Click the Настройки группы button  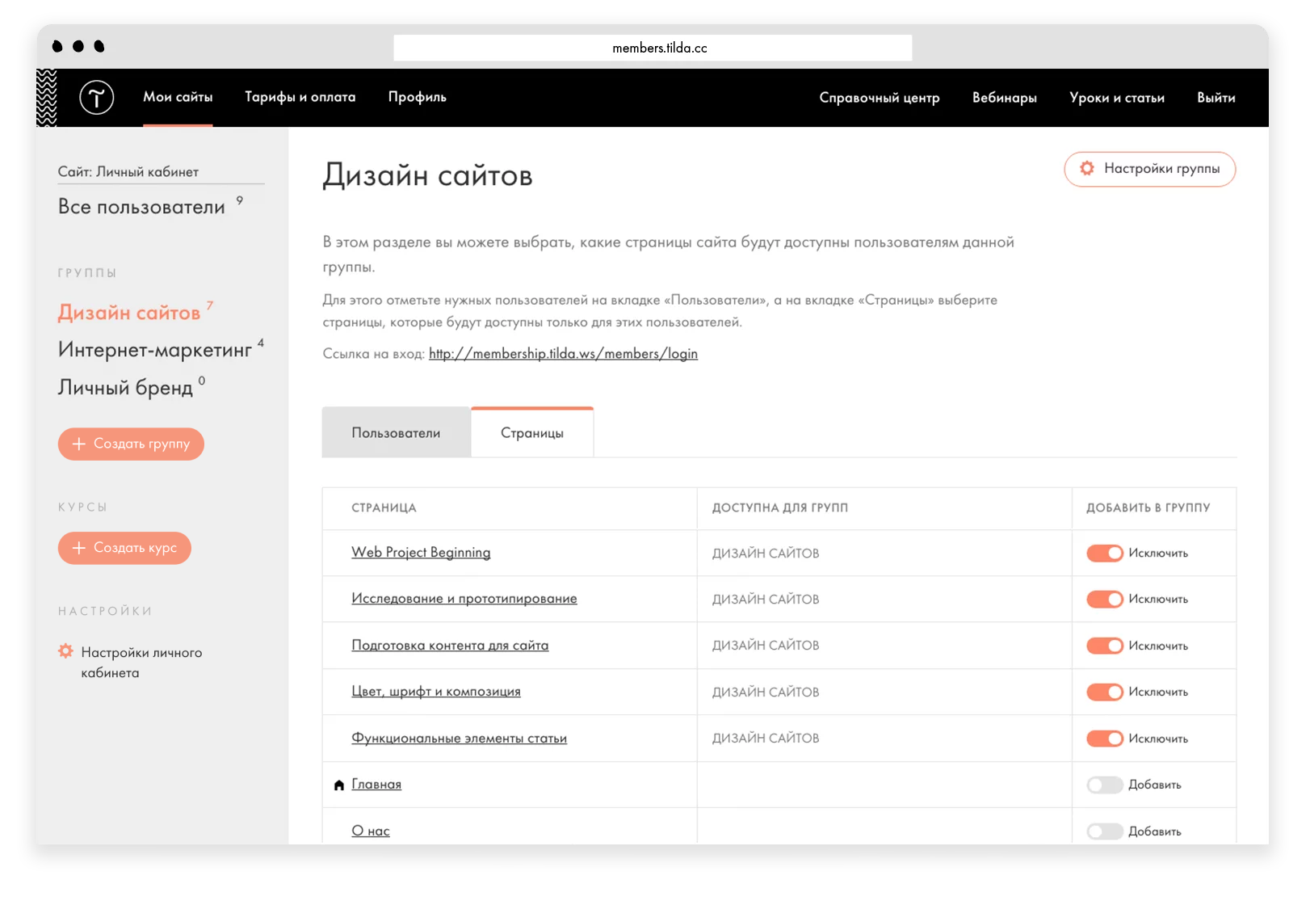click(x=1150, y=169)
